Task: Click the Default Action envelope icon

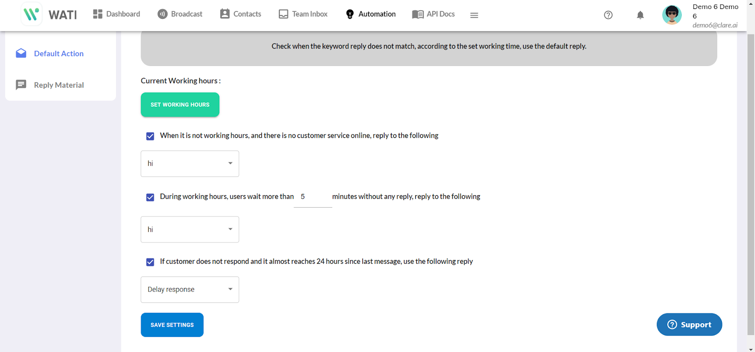Action: coord(21,53)
